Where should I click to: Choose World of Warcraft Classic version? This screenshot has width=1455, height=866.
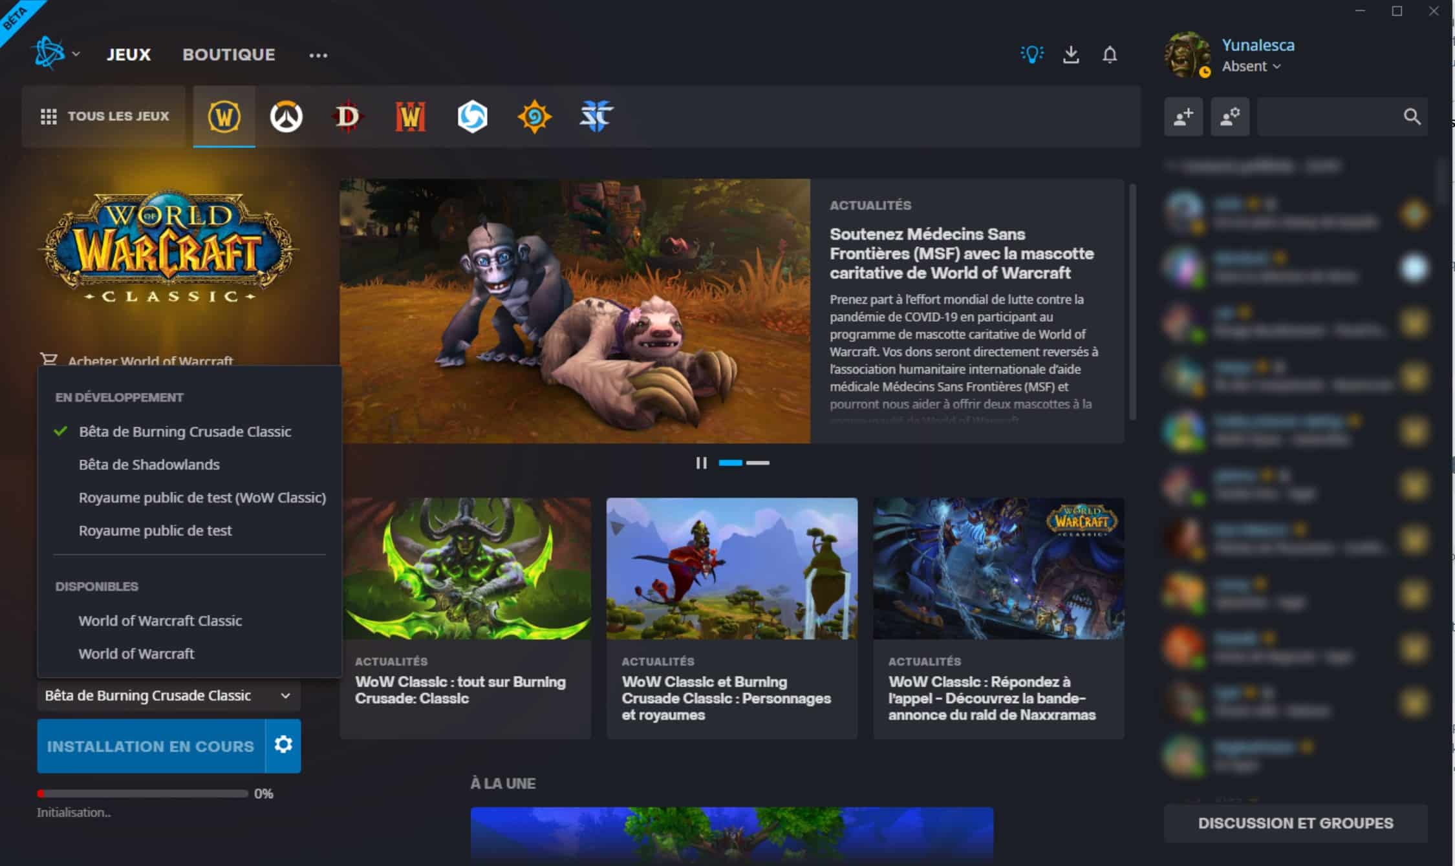coord(160,620)
